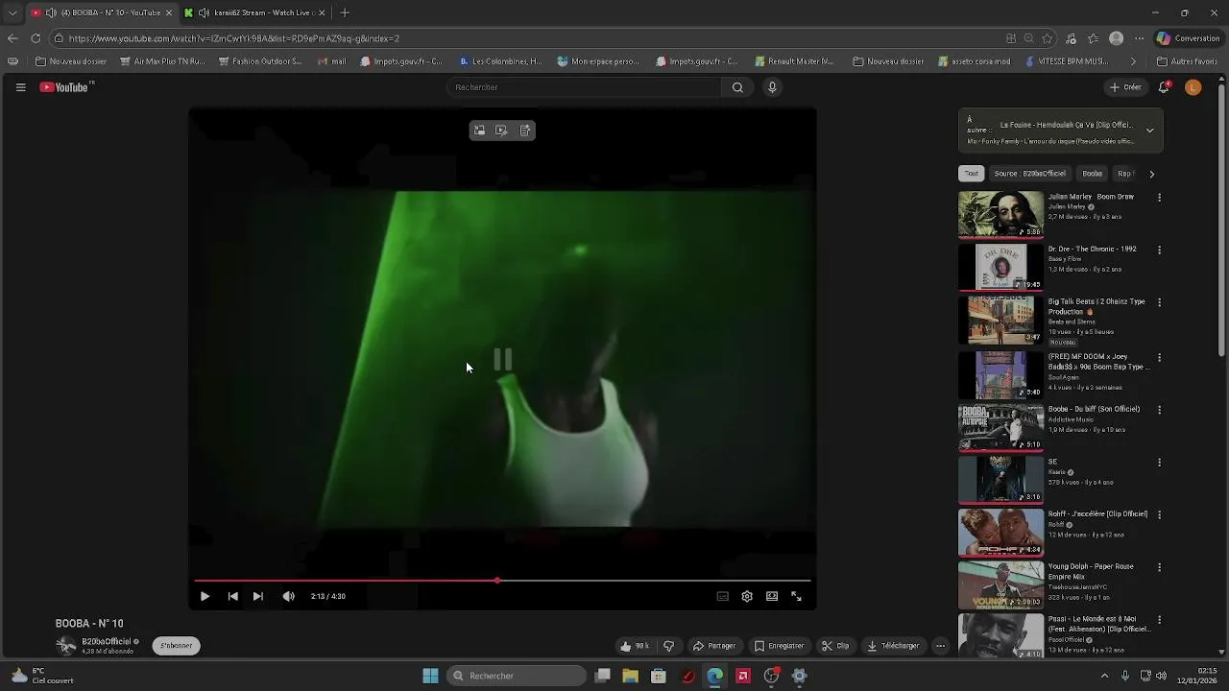This screenshot has height=691, width=1229.
Task: Open options for Booba Du biff video
Action: 1159,410
